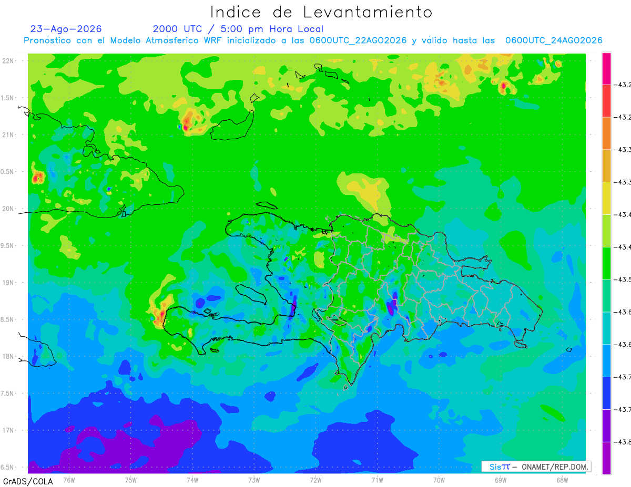The image size is (631, 487).
Task: Click the 20N latitude label
Action: coord(9,209)
